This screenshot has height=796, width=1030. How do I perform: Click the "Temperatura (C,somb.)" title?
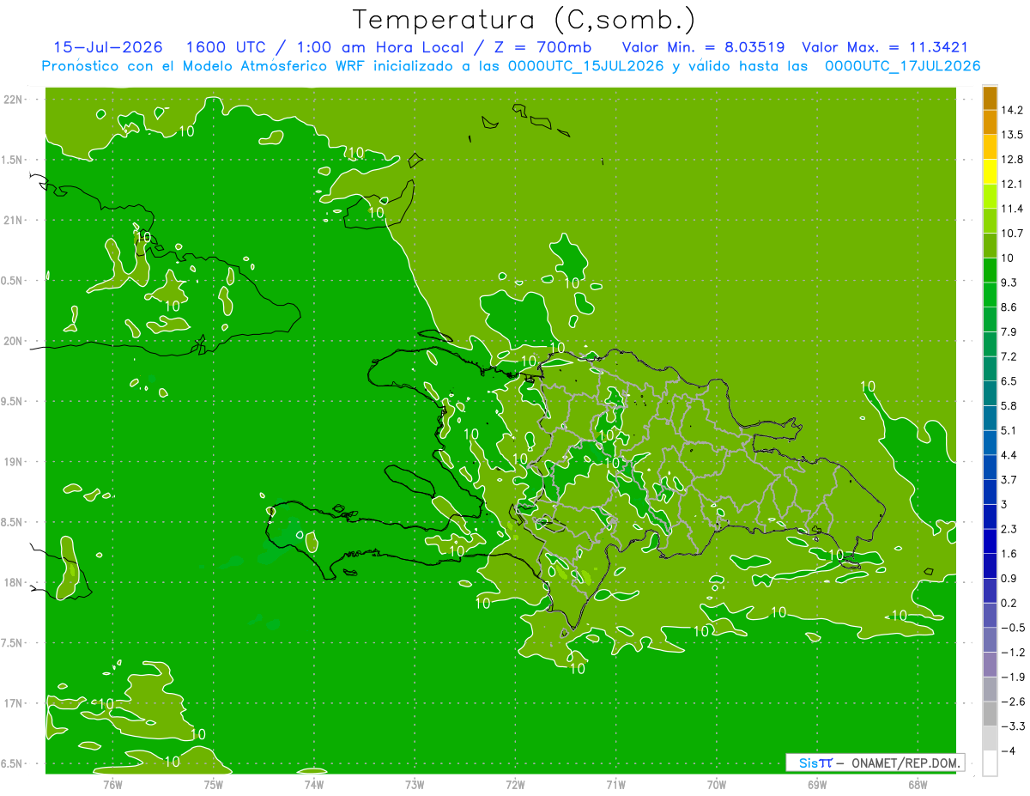pyautogui.click(x=524, y=20)
